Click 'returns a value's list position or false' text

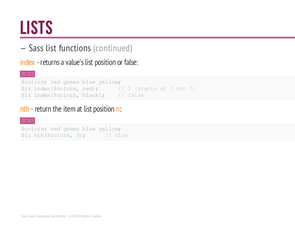point(89,62)
